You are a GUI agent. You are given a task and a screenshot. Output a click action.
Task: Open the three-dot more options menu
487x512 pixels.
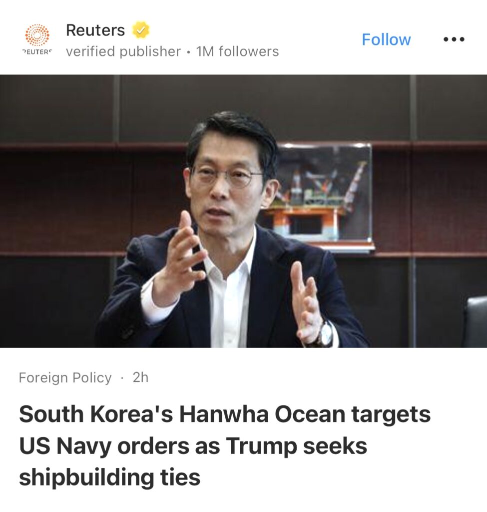tap(454, 39)
